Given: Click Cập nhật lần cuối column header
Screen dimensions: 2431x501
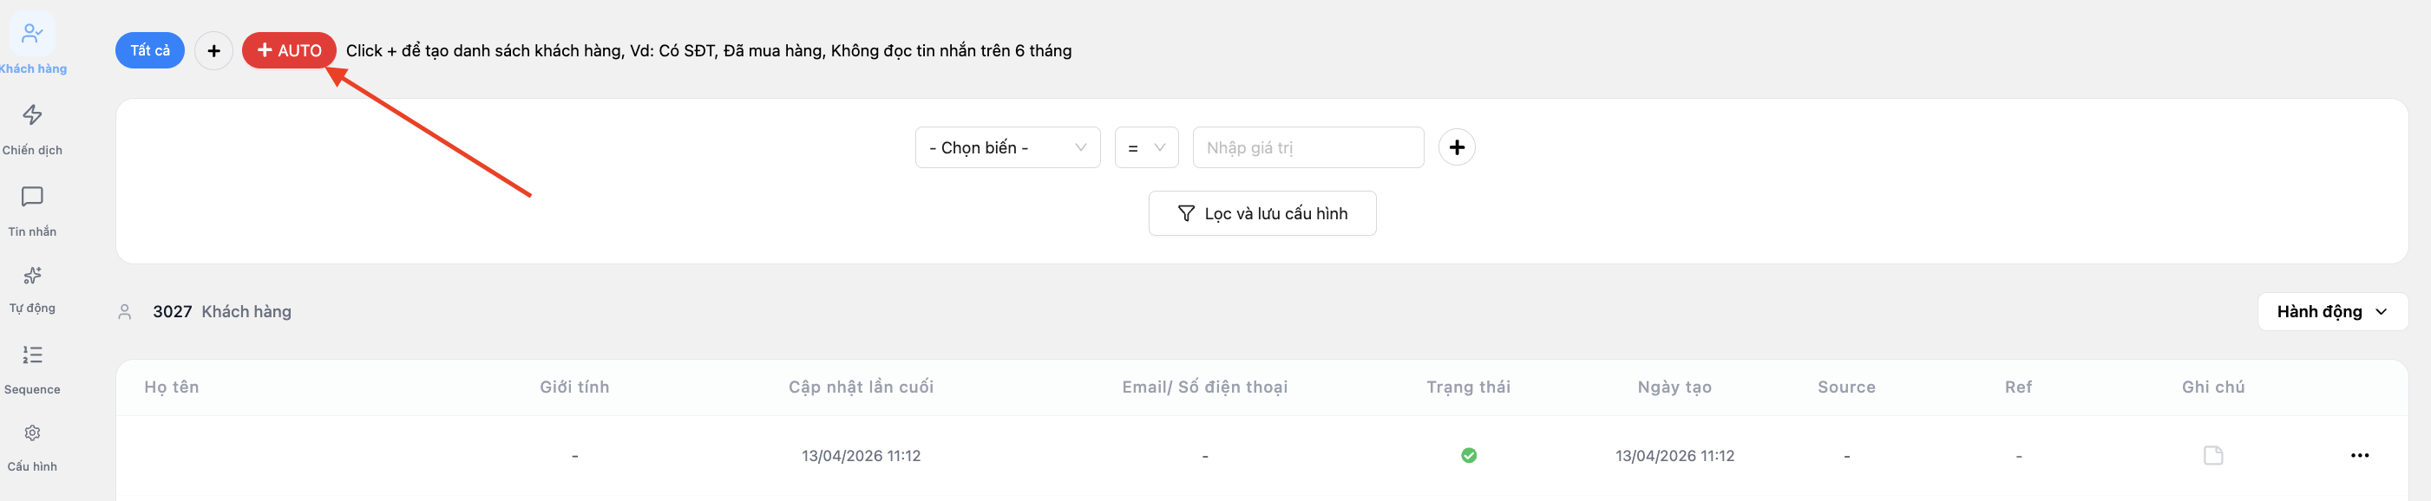Looking at the screenshot, I should pos(861,387).
